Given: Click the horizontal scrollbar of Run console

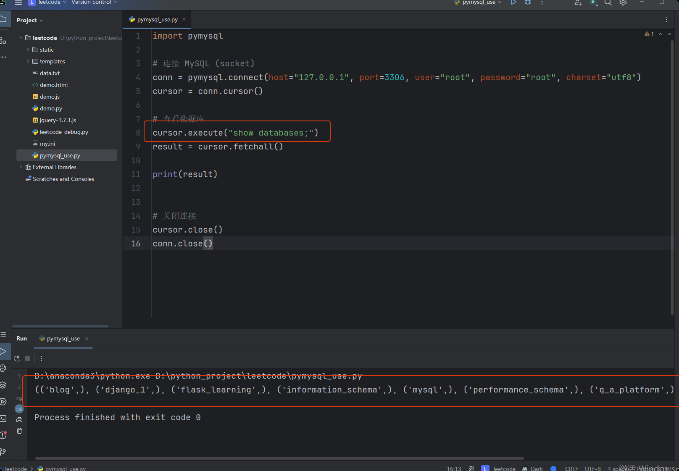Looking at the screenshot, I should coord(279,458).
